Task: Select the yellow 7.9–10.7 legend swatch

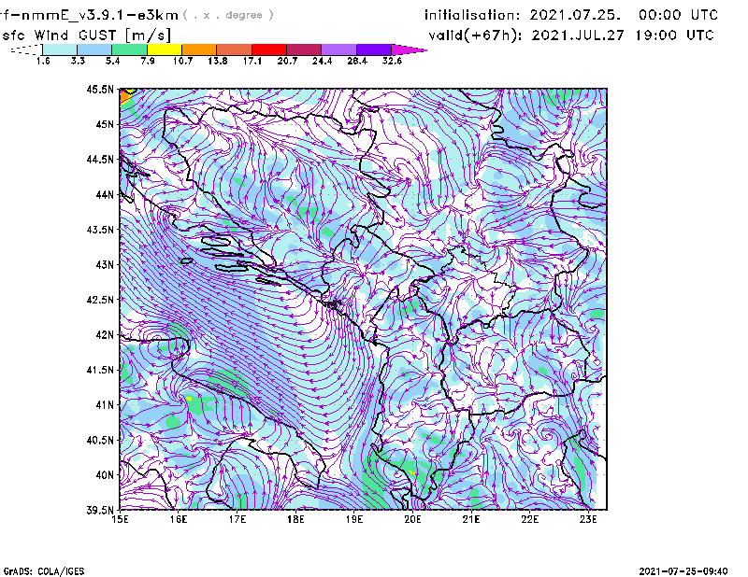Action: point(165,49)
